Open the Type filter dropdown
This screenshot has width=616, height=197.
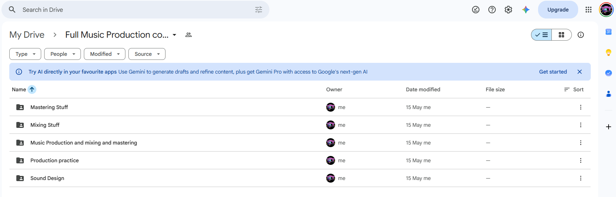click(x=25, y=54)
